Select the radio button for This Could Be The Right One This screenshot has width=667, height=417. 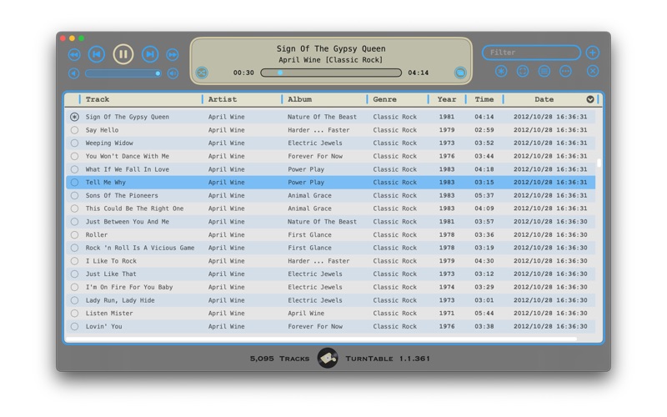point(74,208)
